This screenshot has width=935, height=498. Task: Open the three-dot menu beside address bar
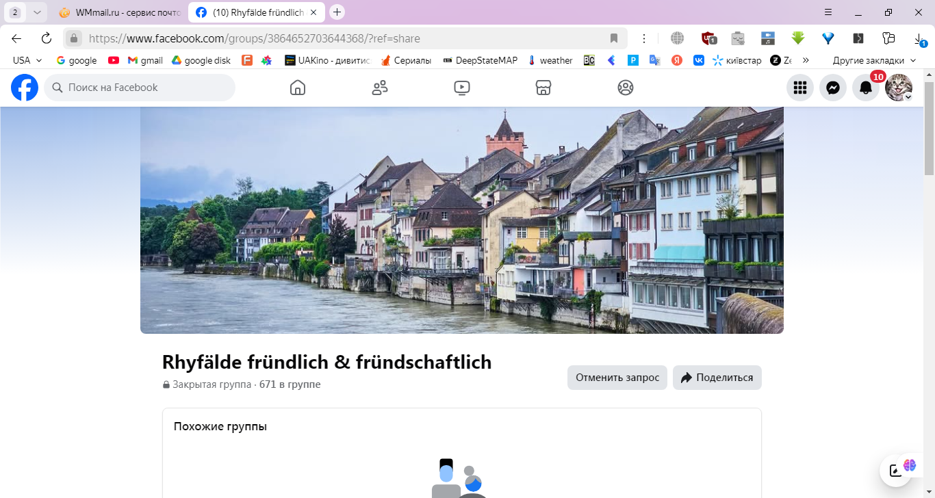[644, 38]
